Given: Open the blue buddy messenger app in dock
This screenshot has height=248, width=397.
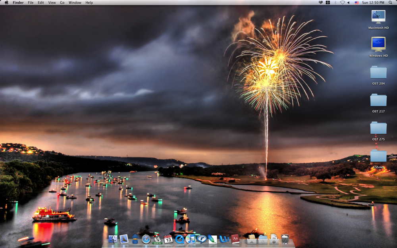Looking at the screenshot, I should pos(135,239).
